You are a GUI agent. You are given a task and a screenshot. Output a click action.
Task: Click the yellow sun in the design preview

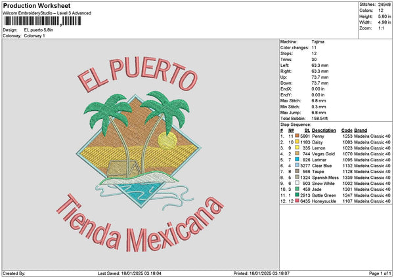[x=167, y=141]
